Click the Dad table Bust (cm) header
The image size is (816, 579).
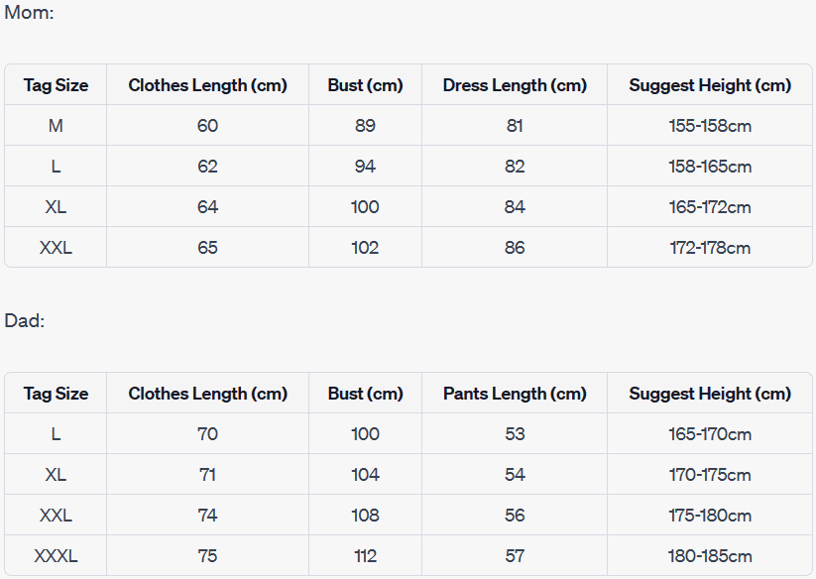click(x=365, y=394)
